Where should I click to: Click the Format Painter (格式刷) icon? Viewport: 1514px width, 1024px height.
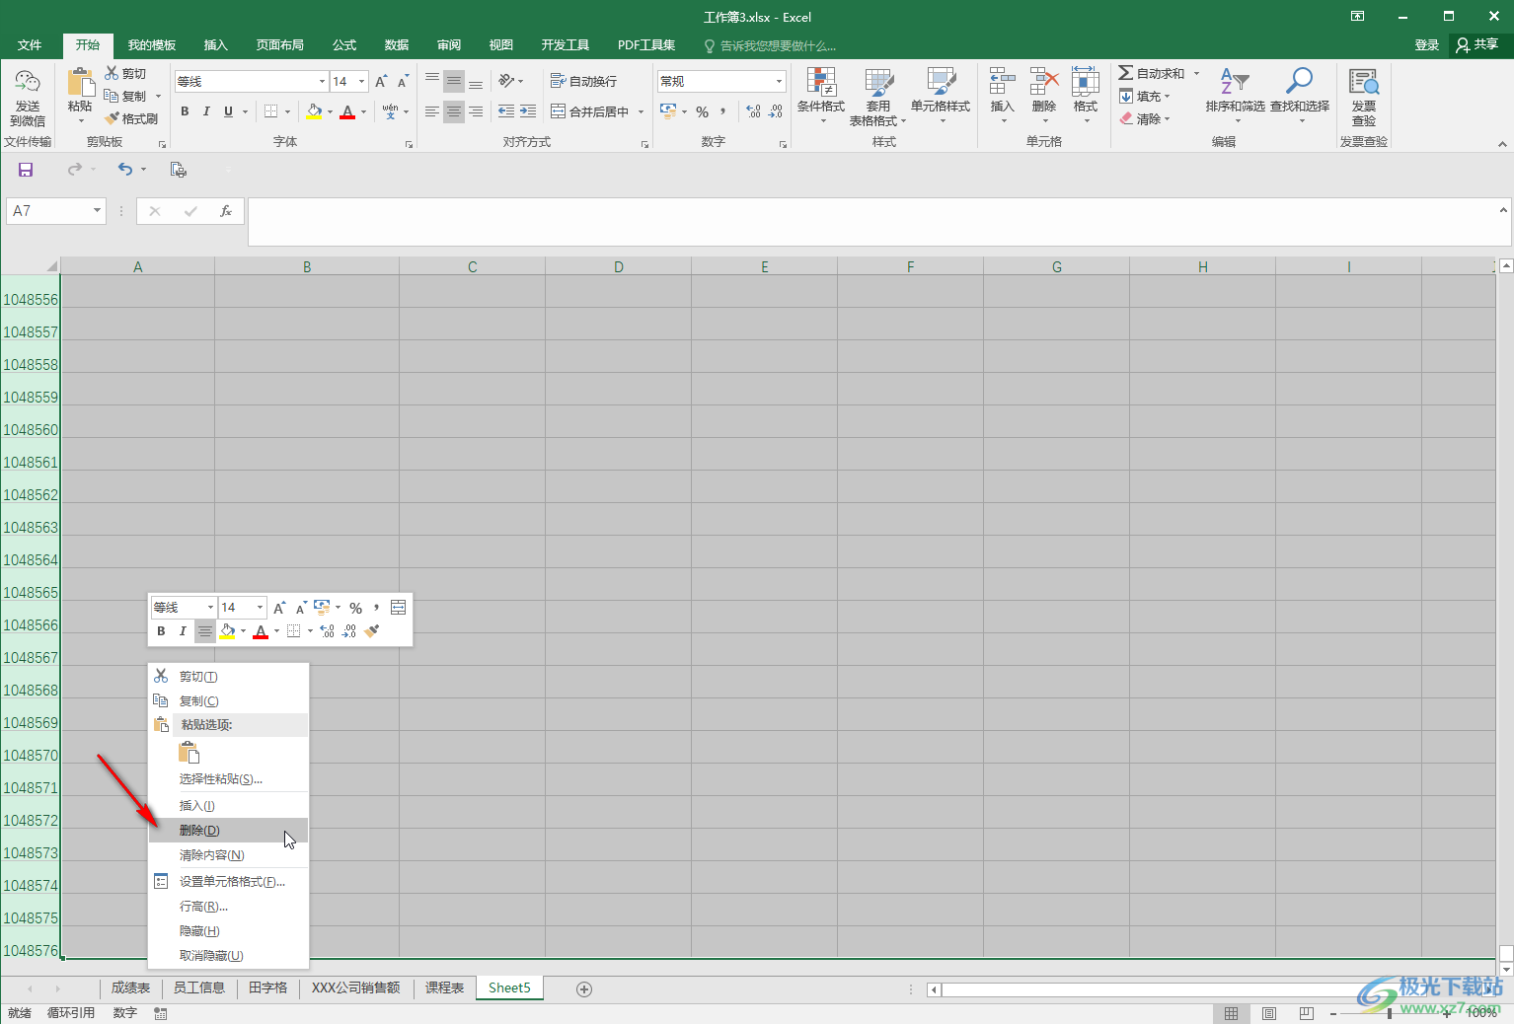click(113, 118)
